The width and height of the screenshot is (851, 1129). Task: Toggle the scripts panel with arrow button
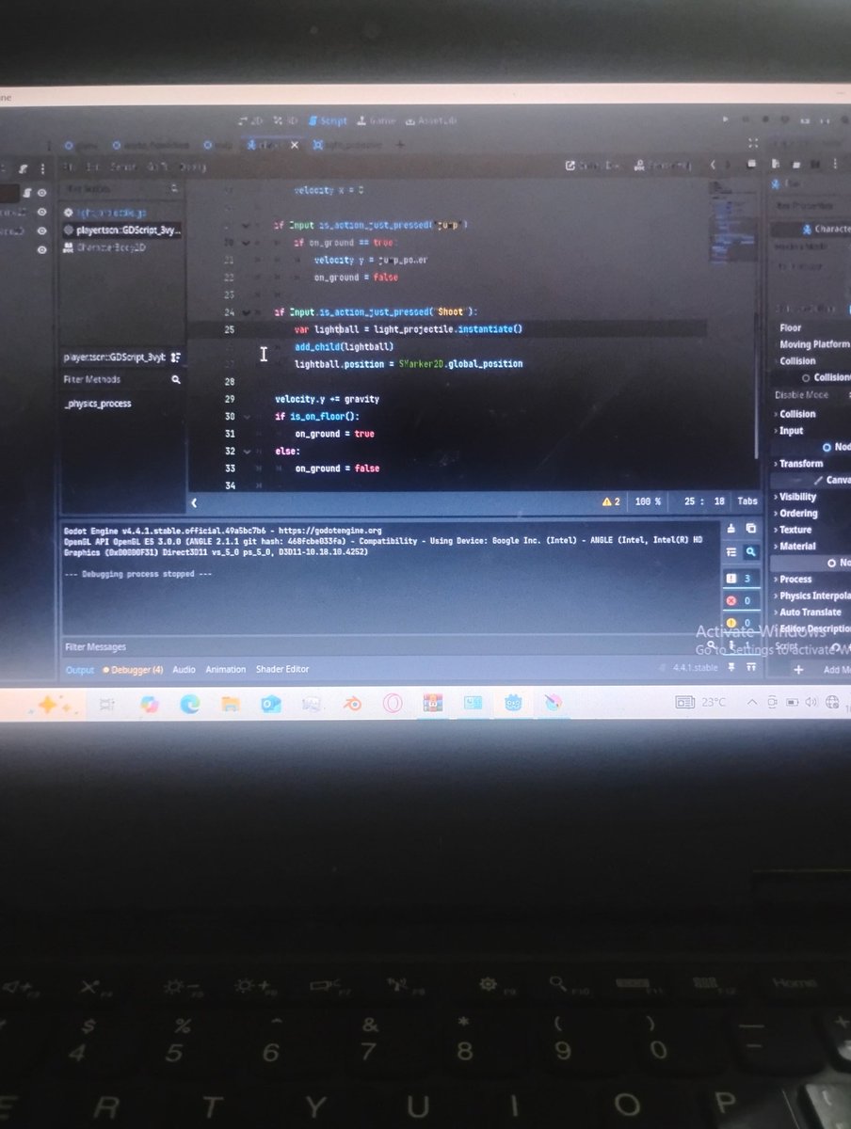195,502
